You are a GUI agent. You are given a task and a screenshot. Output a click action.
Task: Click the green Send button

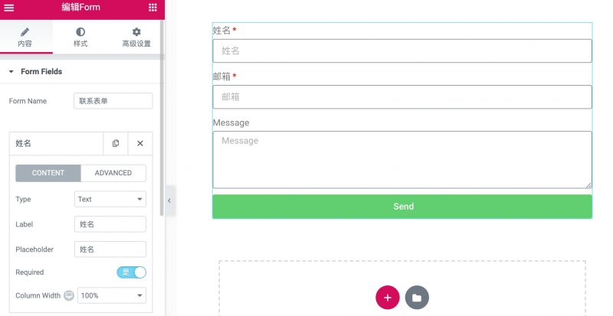(402, 207)
